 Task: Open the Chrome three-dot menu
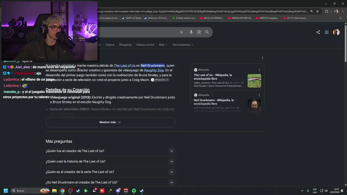[343, 11]
